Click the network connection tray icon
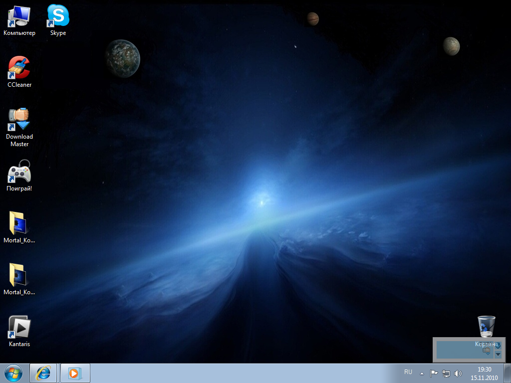The image size is (511, 383). click(446, 373)
